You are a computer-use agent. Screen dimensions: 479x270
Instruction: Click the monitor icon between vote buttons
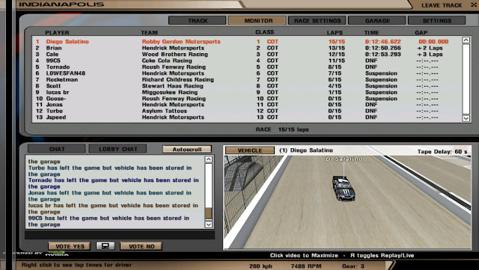[106, 246]
